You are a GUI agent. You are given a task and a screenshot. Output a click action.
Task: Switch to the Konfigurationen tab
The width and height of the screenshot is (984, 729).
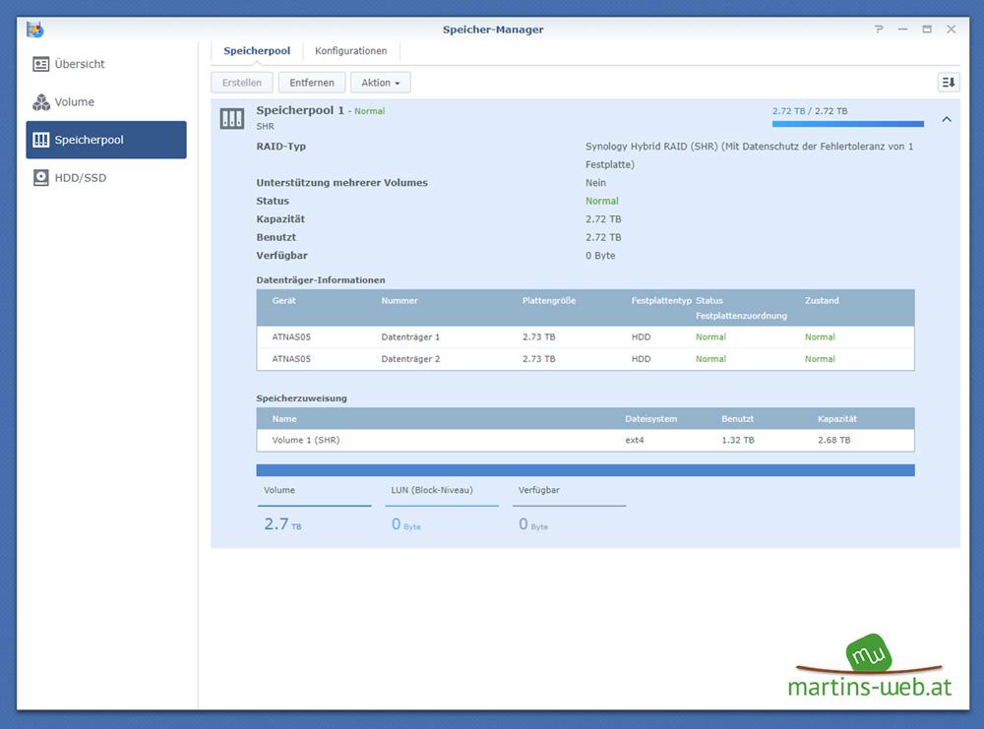(x=351, y=51)
